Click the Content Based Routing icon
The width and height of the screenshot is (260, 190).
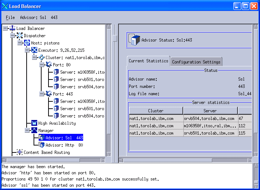click(20, 152)
